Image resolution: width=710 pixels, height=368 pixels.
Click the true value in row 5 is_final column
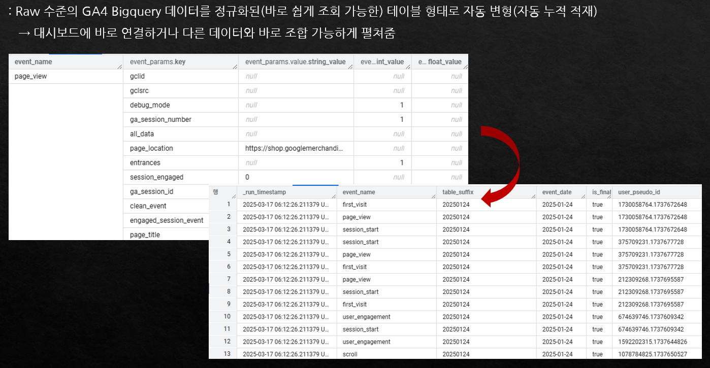click(597, 254)
